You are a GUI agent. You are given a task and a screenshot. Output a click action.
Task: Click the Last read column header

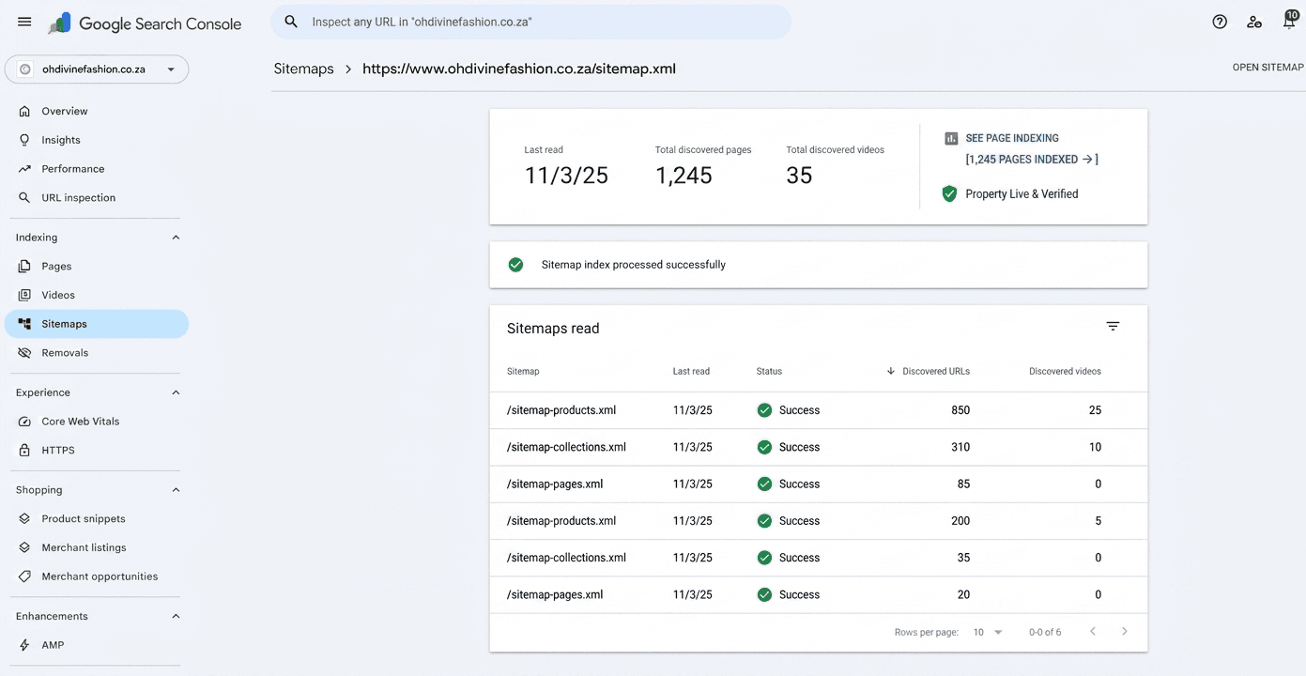click(691, 371)
